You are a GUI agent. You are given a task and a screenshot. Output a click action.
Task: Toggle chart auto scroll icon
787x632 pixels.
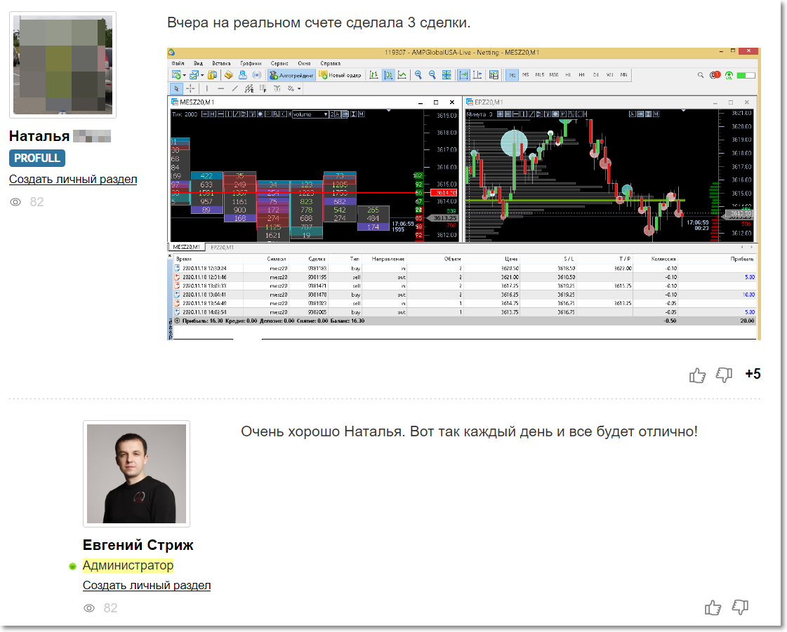[x=463, y=75]
